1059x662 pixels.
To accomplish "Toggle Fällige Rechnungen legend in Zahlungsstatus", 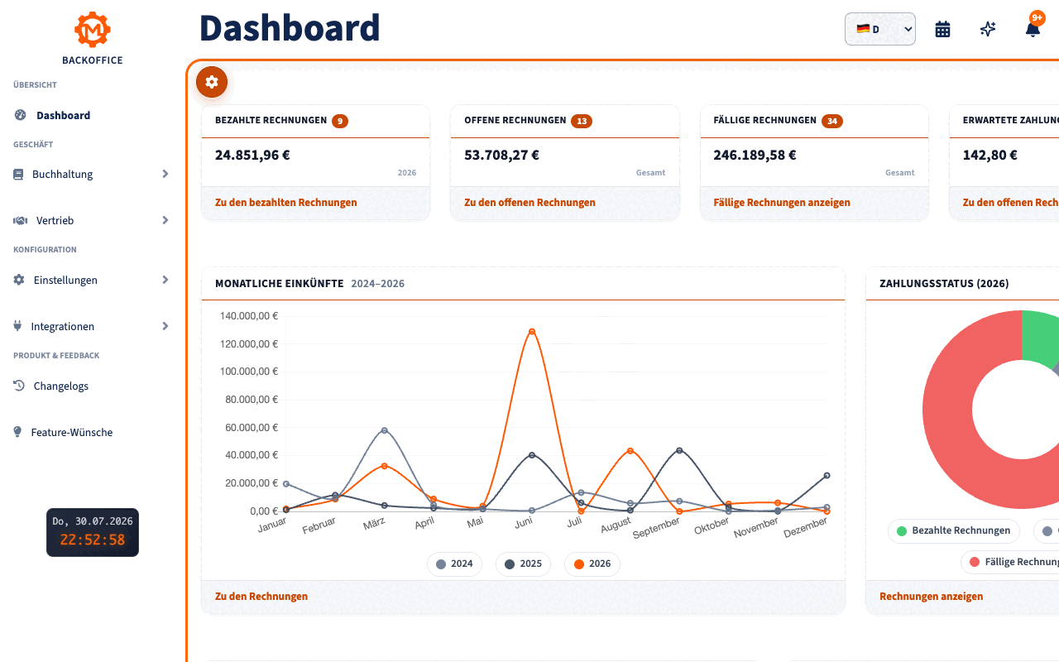I will (1011, 562).
